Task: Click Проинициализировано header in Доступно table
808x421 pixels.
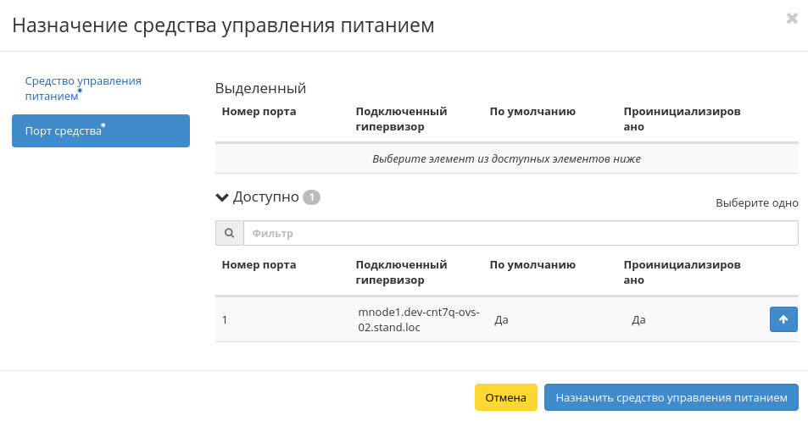Action: tap(682, 272)
